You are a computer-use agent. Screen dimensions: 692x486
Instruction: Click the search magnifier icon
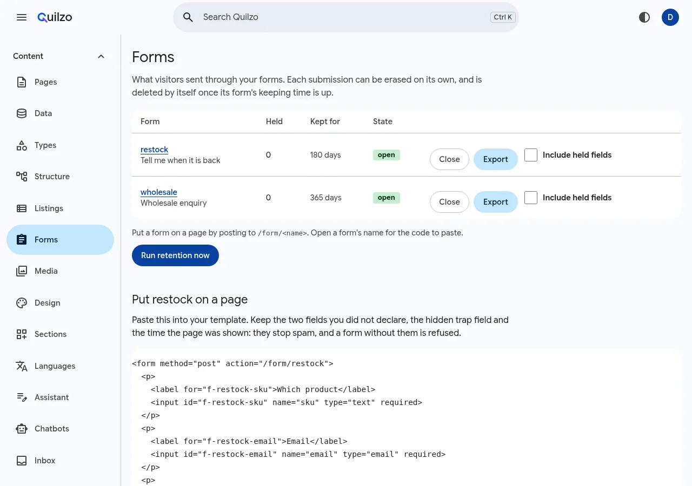[188, 17]
